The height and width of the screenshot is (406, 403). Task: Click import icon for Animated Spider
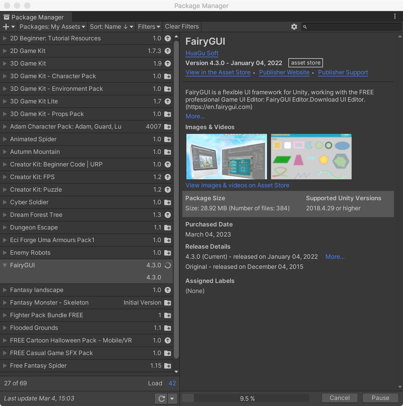pyautogui.click(x=168, y=139)
